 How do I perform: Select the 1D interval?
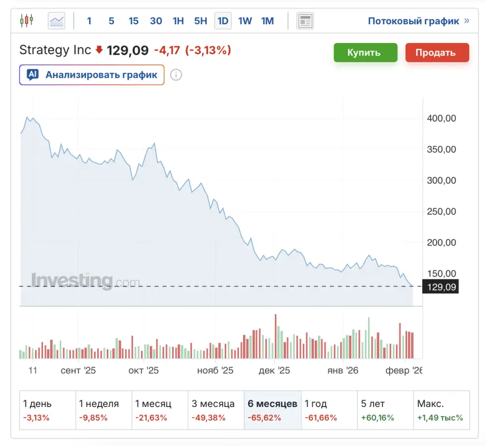point(223,21)
